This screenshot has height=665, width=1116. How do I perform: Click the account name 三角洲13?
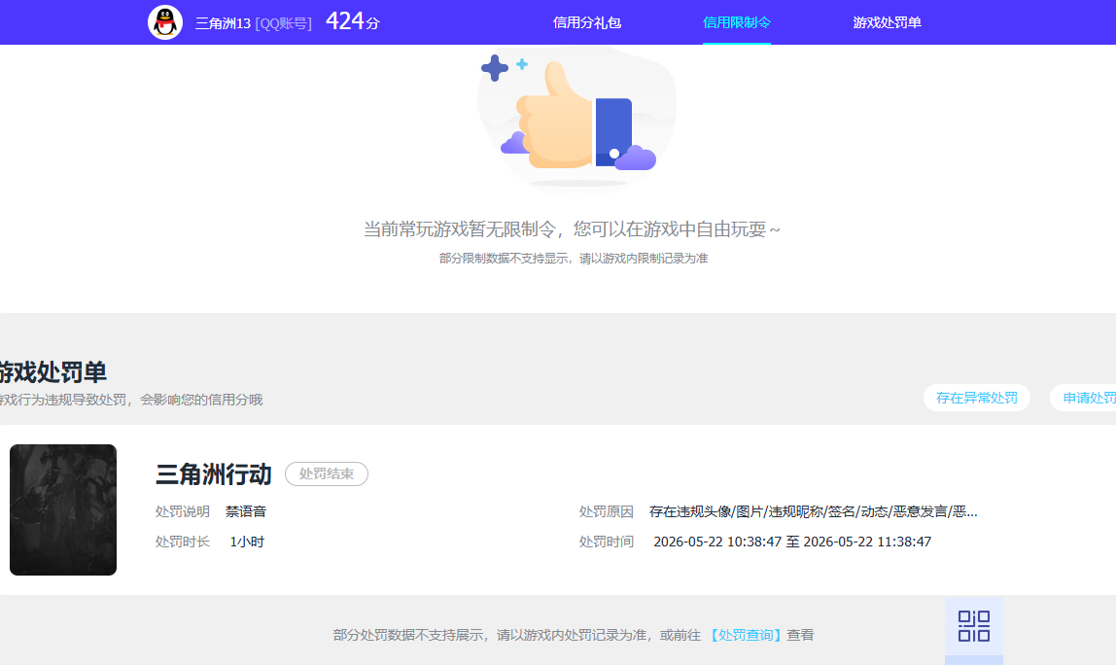pos(223,23)
